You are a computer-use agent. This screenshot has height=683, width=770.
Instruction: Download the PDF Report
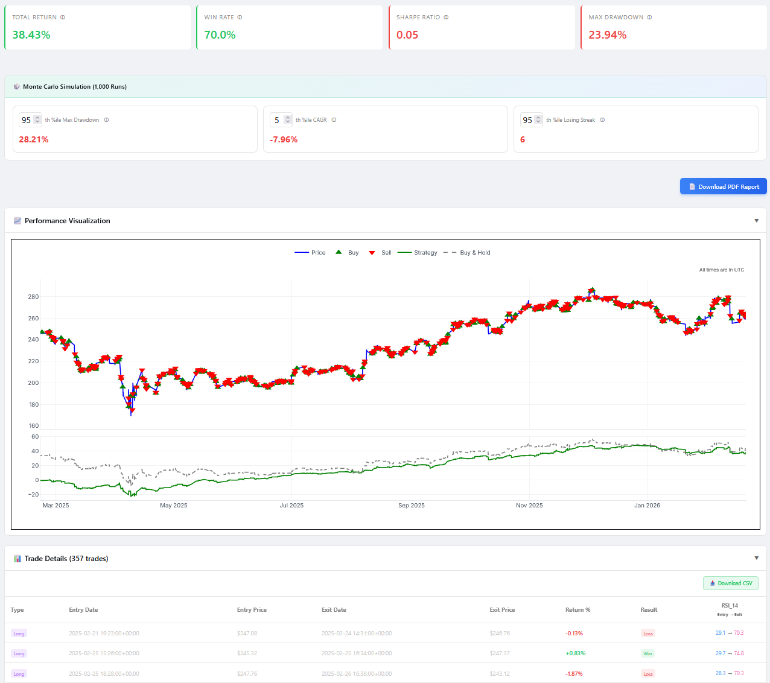coord(723,186)
